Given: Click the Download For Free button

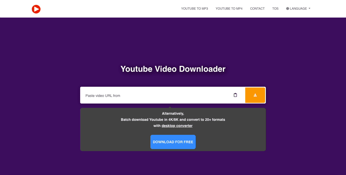Looking at the screenshot, I should coord(173,142).
